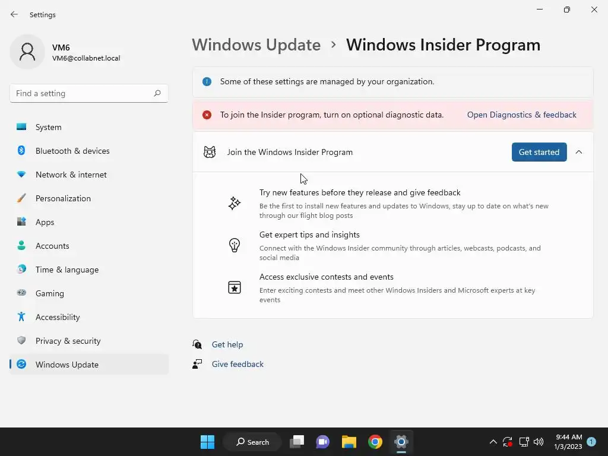This screenshot has width=608, height=456.
Task: Open the notification badge in the tray
Action: click(591, 441)
